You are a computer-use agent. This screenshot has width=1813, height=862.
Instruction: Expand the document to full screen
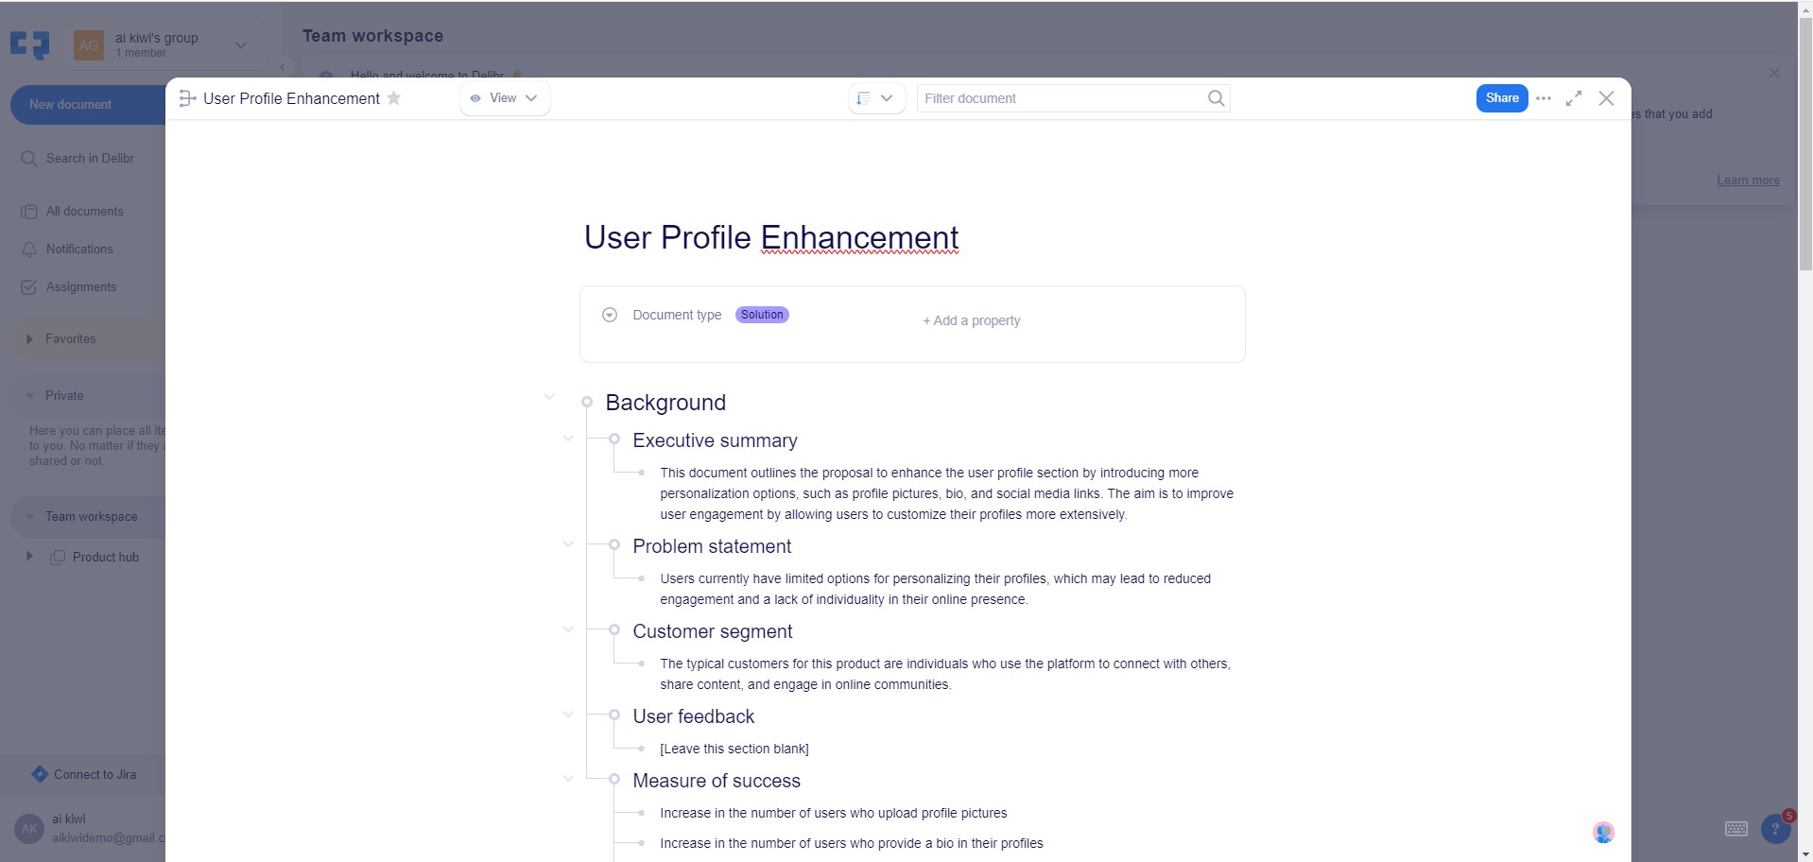tap(1574, 98)
